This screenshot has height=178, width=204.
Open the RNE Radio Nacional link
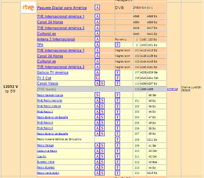pyautogui.click(x=50, y=101)
